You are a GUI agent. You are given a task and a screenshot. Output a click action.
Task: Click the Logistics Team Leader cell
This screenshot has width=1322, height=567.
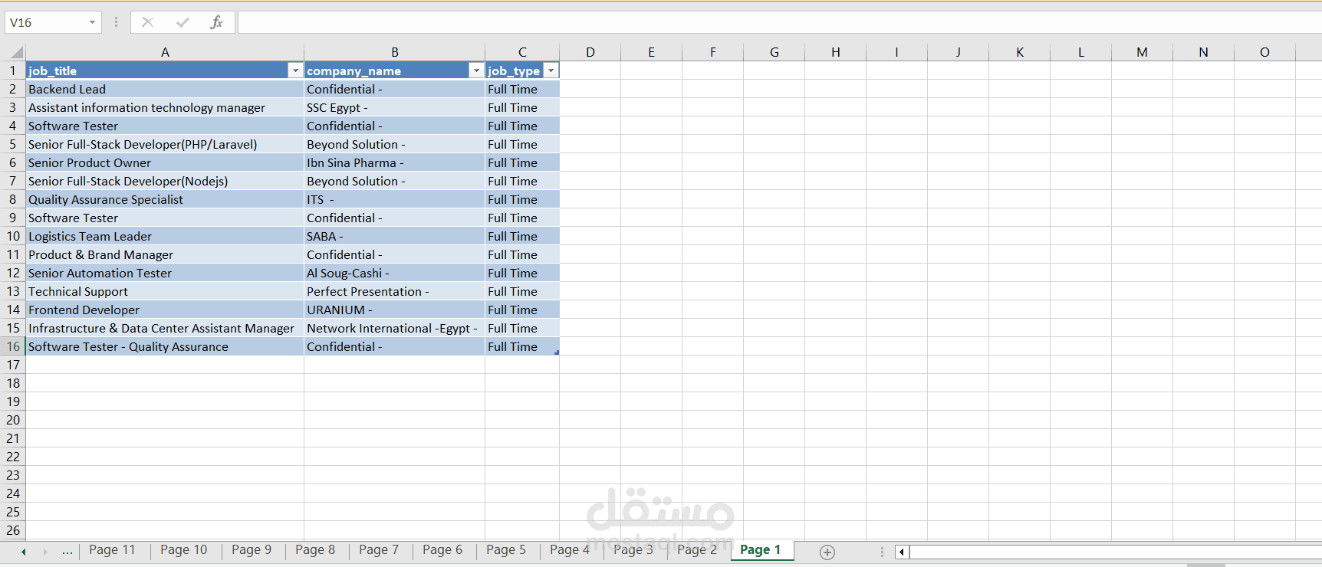point(165,236)
